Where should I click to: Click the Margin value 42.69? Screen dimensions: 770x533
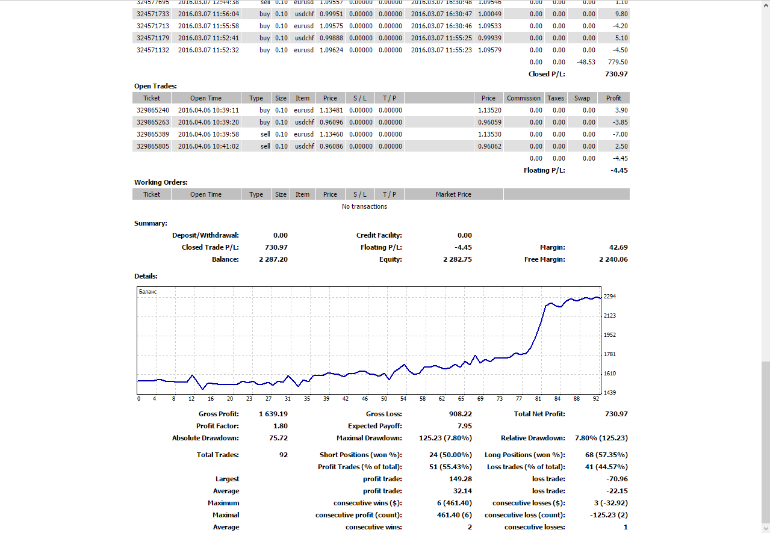tap(619, 247)
